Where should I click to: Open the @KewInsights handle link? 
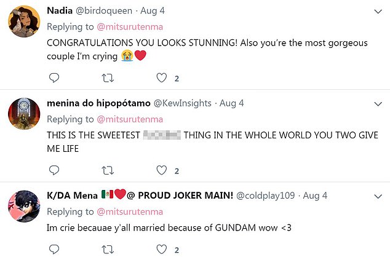point(183,103)
